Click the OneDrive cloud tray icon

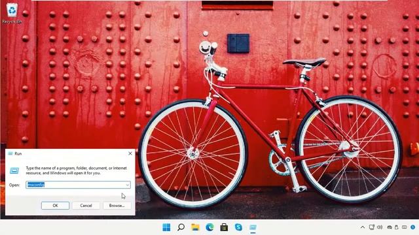(390, 227)
